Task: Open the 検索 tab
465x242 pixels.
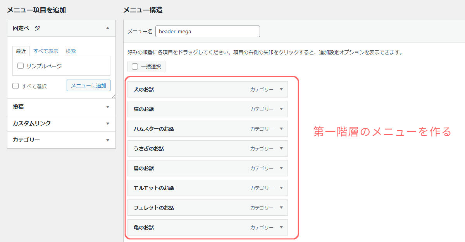Action: (71, 51)
